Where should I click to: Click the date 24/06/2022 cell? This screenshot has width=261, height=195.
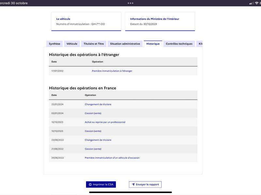58,158
